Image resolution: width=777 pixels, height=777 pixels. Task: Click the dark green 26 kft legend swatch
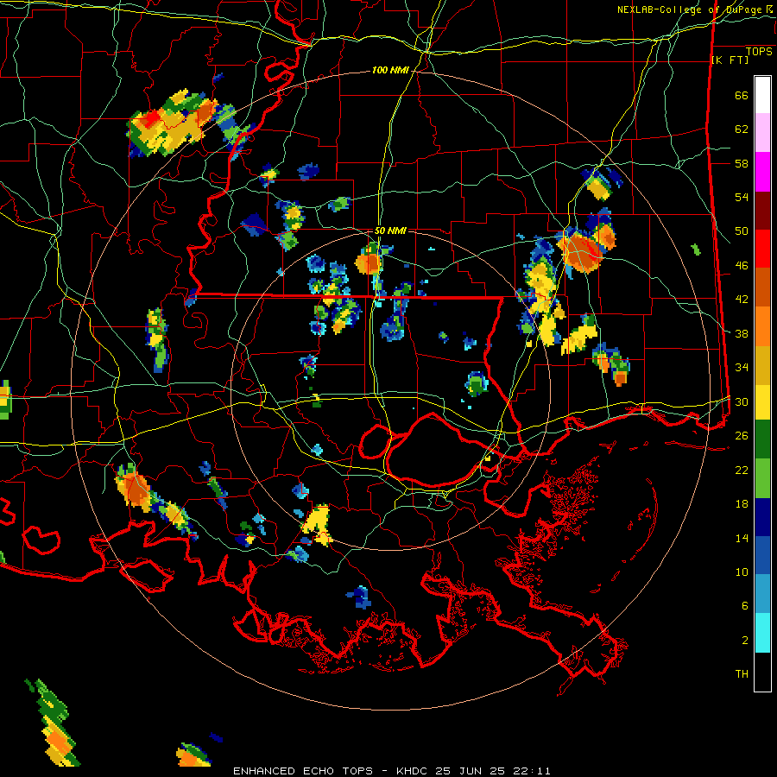tap(762, 439)
